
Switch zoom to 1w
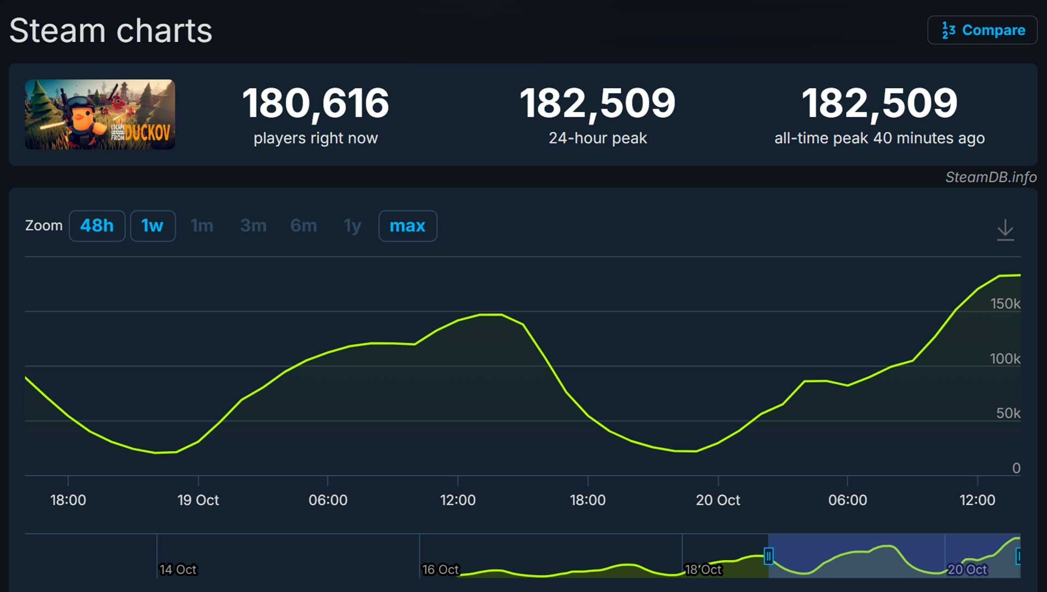[x=152, y=225]
